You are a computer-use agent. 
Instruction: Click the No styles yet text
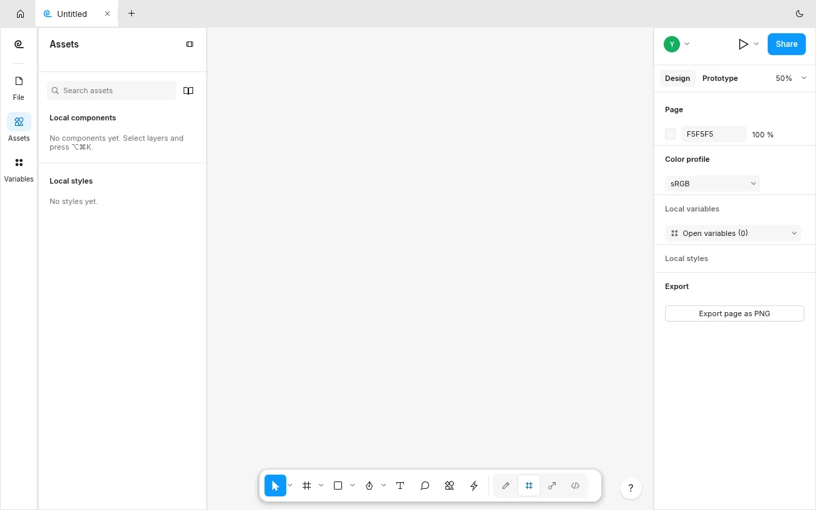(x=73, y=201)
